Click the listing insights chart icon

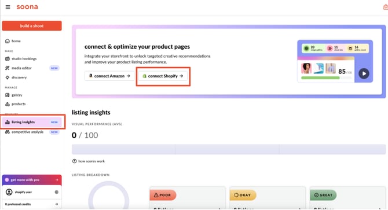tap(8, 122)
